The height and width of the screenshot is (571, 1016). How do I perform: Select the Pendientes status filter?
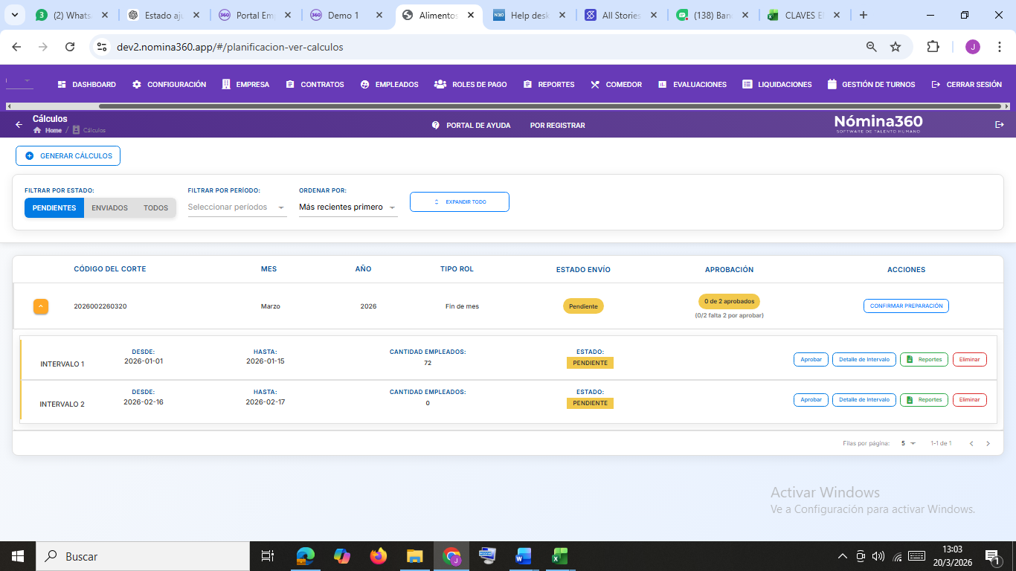tap(54, 208)
